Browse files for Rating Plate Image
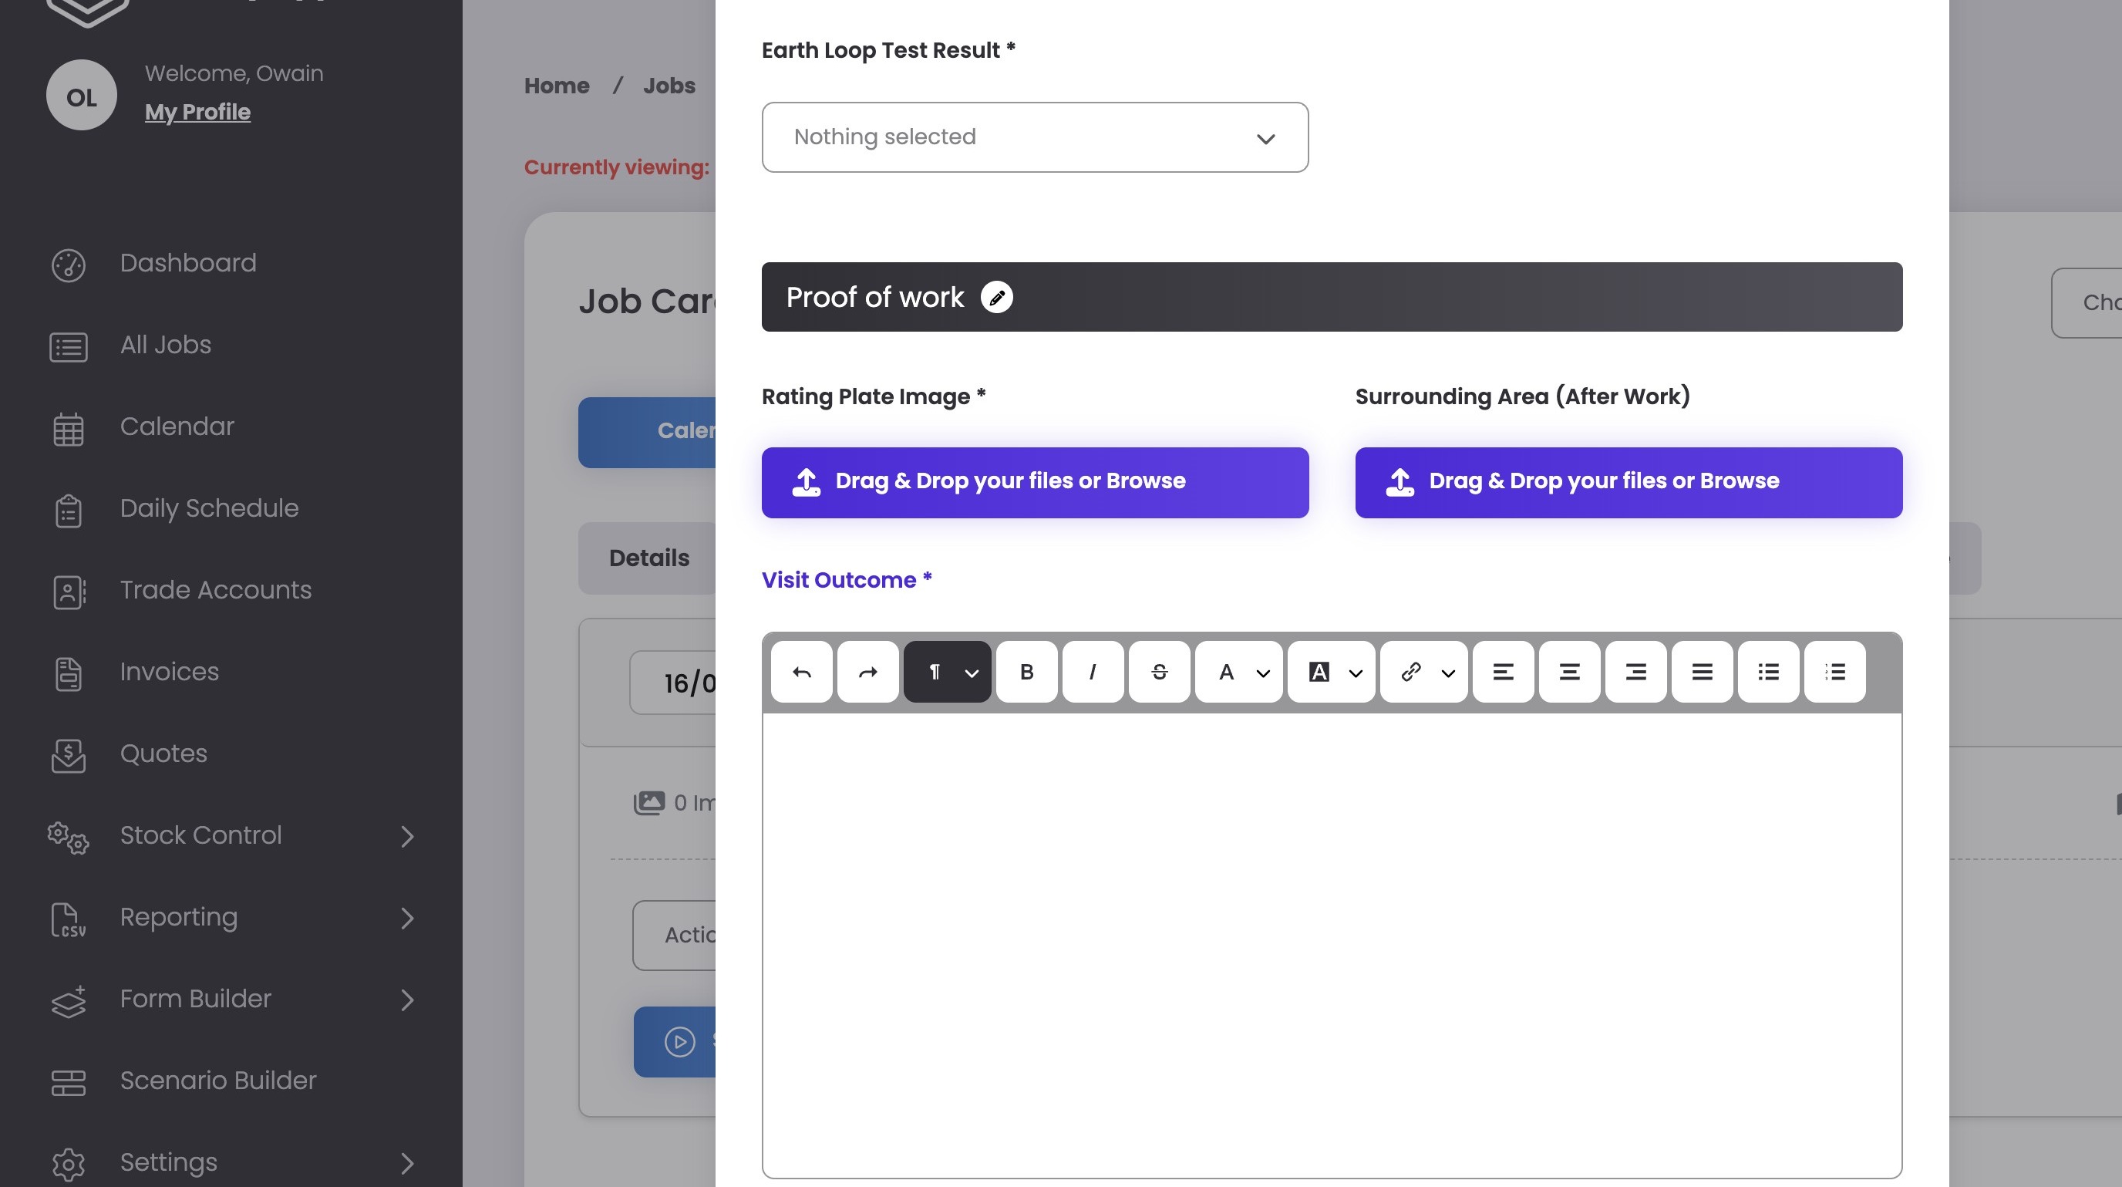 [1035, 483]
